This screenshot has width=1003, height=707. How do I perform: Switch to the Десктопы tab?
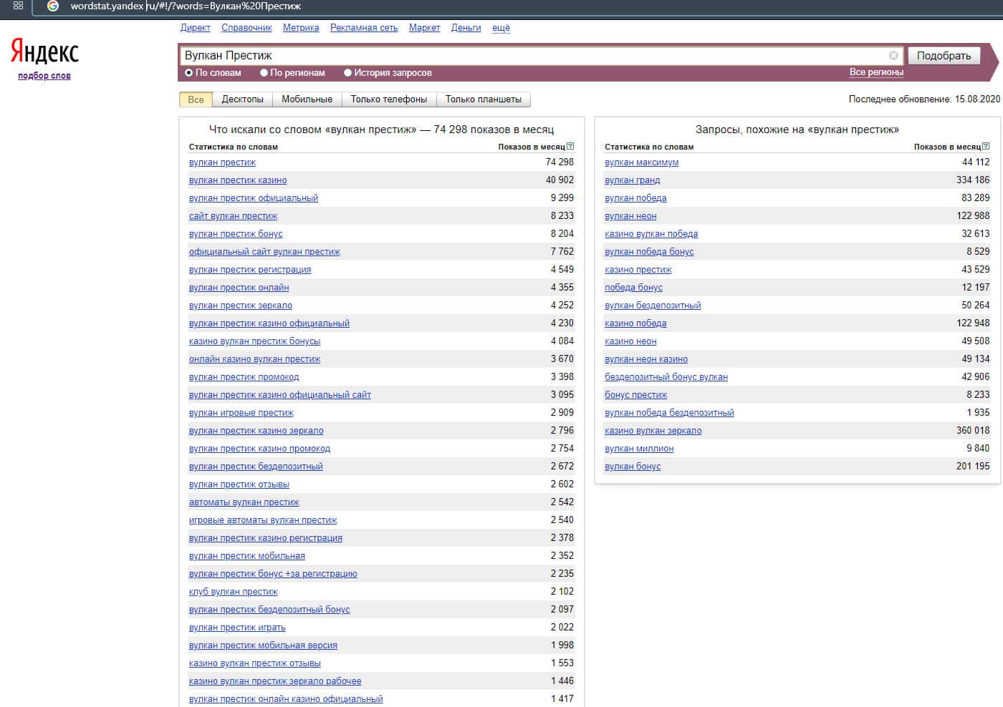[242, 99]
